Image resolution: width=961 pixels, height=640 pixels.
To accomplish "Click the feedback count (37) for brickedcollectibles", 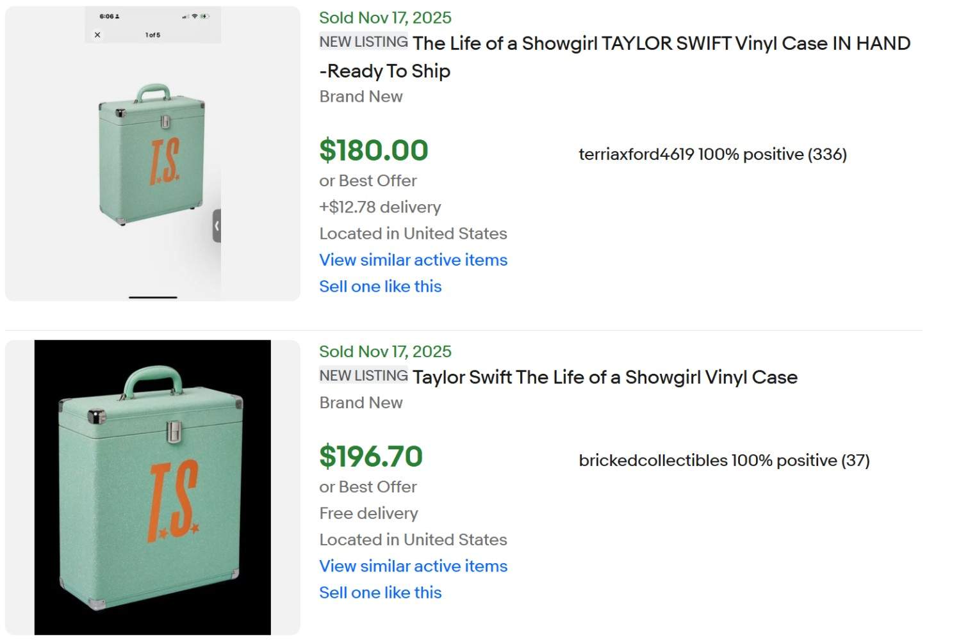I will [x=855, y=460].
